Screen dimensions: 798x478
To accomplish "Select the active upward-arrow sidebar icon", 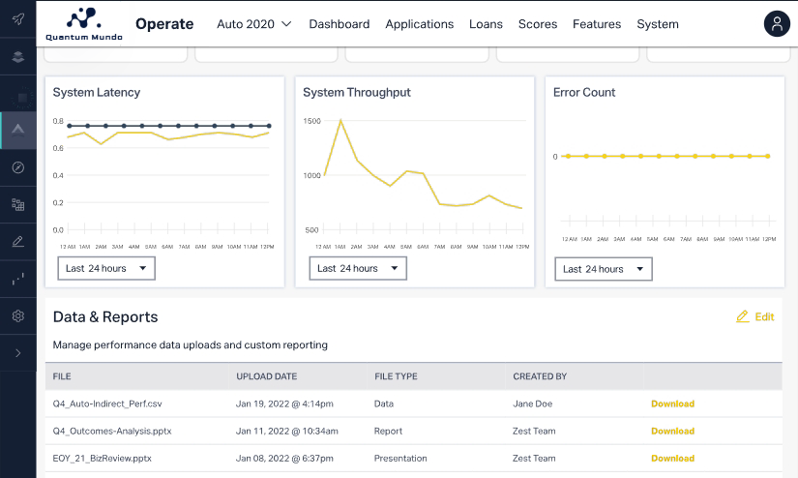I will coord(17,130).
